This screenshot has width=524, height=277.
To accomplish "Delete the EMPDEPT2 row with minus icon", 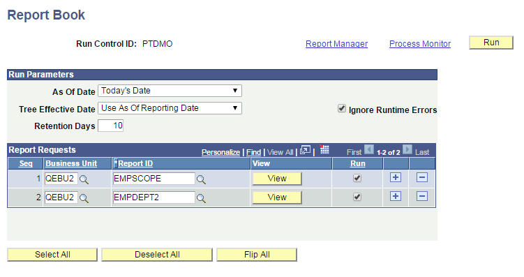I will (x=421, y=196).
